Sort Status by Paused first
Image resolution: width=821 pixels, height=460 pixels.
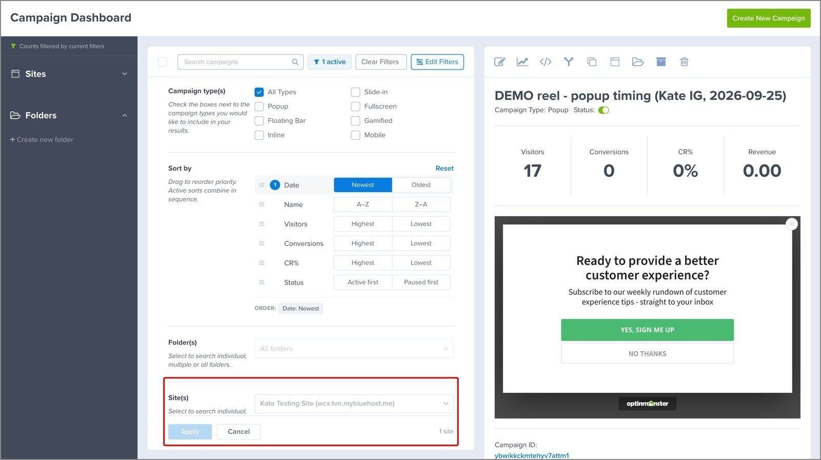[421, 282]
